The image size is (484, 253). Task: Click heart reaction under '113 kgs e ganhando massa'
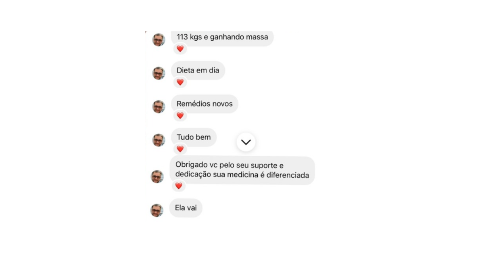[180, 49]
